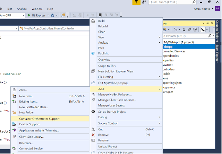Click the Solution Explorer pending changes filter icon
The image size is (222, 154).
coord(176,29)
